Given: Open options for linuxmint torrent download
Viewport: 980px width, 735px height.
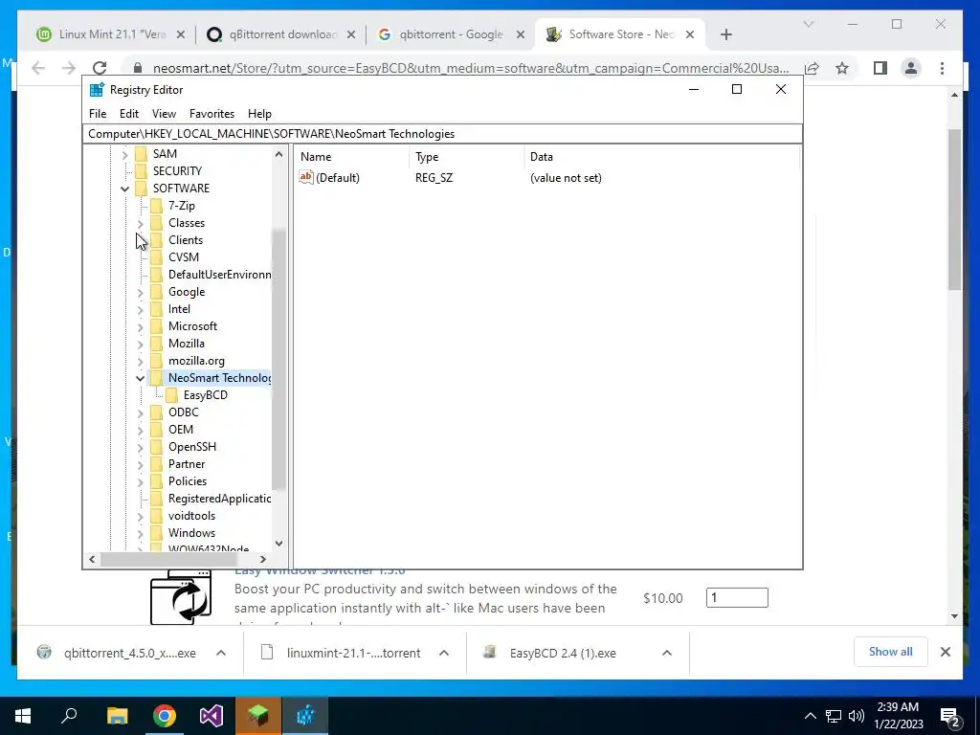Looking at the screenshot, I should click(x=444, y=653).
